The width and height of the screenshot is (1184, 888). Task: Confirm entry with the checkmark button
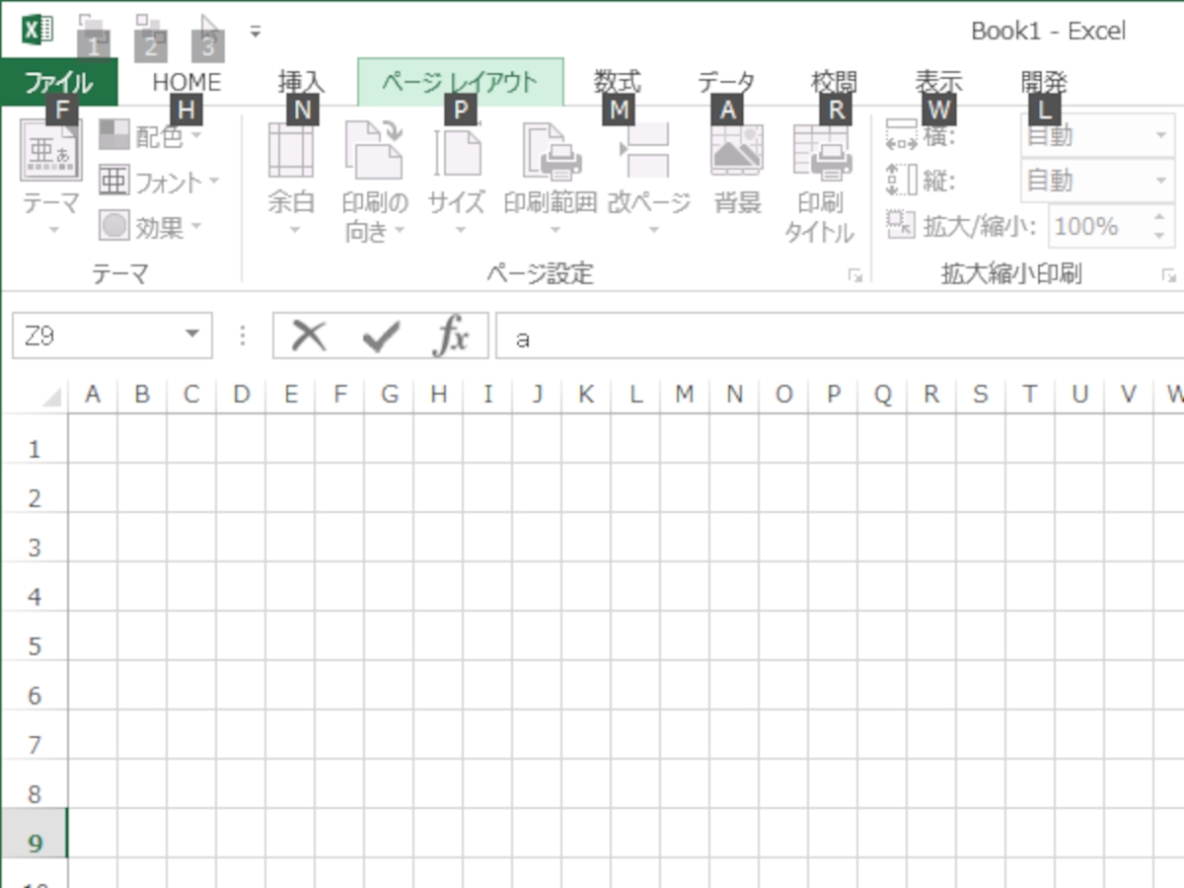pyautogui.click(x=380, y=337)
